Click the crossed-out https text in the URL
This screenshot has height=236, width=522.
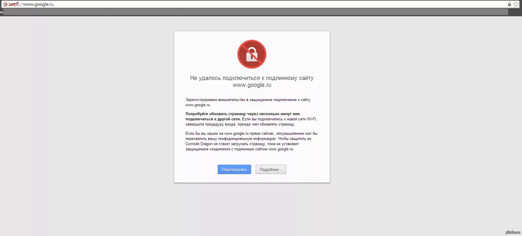point(14,4)
